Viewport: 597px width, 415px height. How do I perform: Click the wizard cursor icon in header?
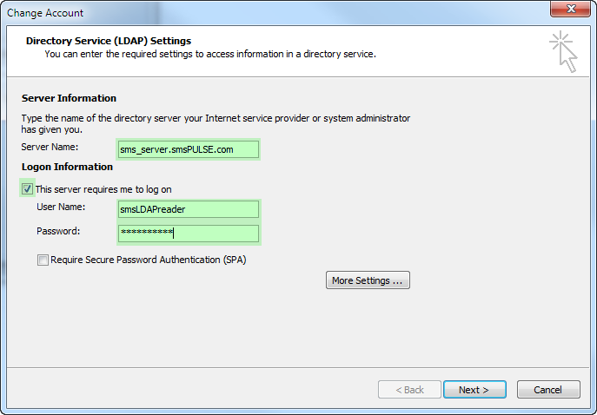pyautogui.click(x=563, y=51)
